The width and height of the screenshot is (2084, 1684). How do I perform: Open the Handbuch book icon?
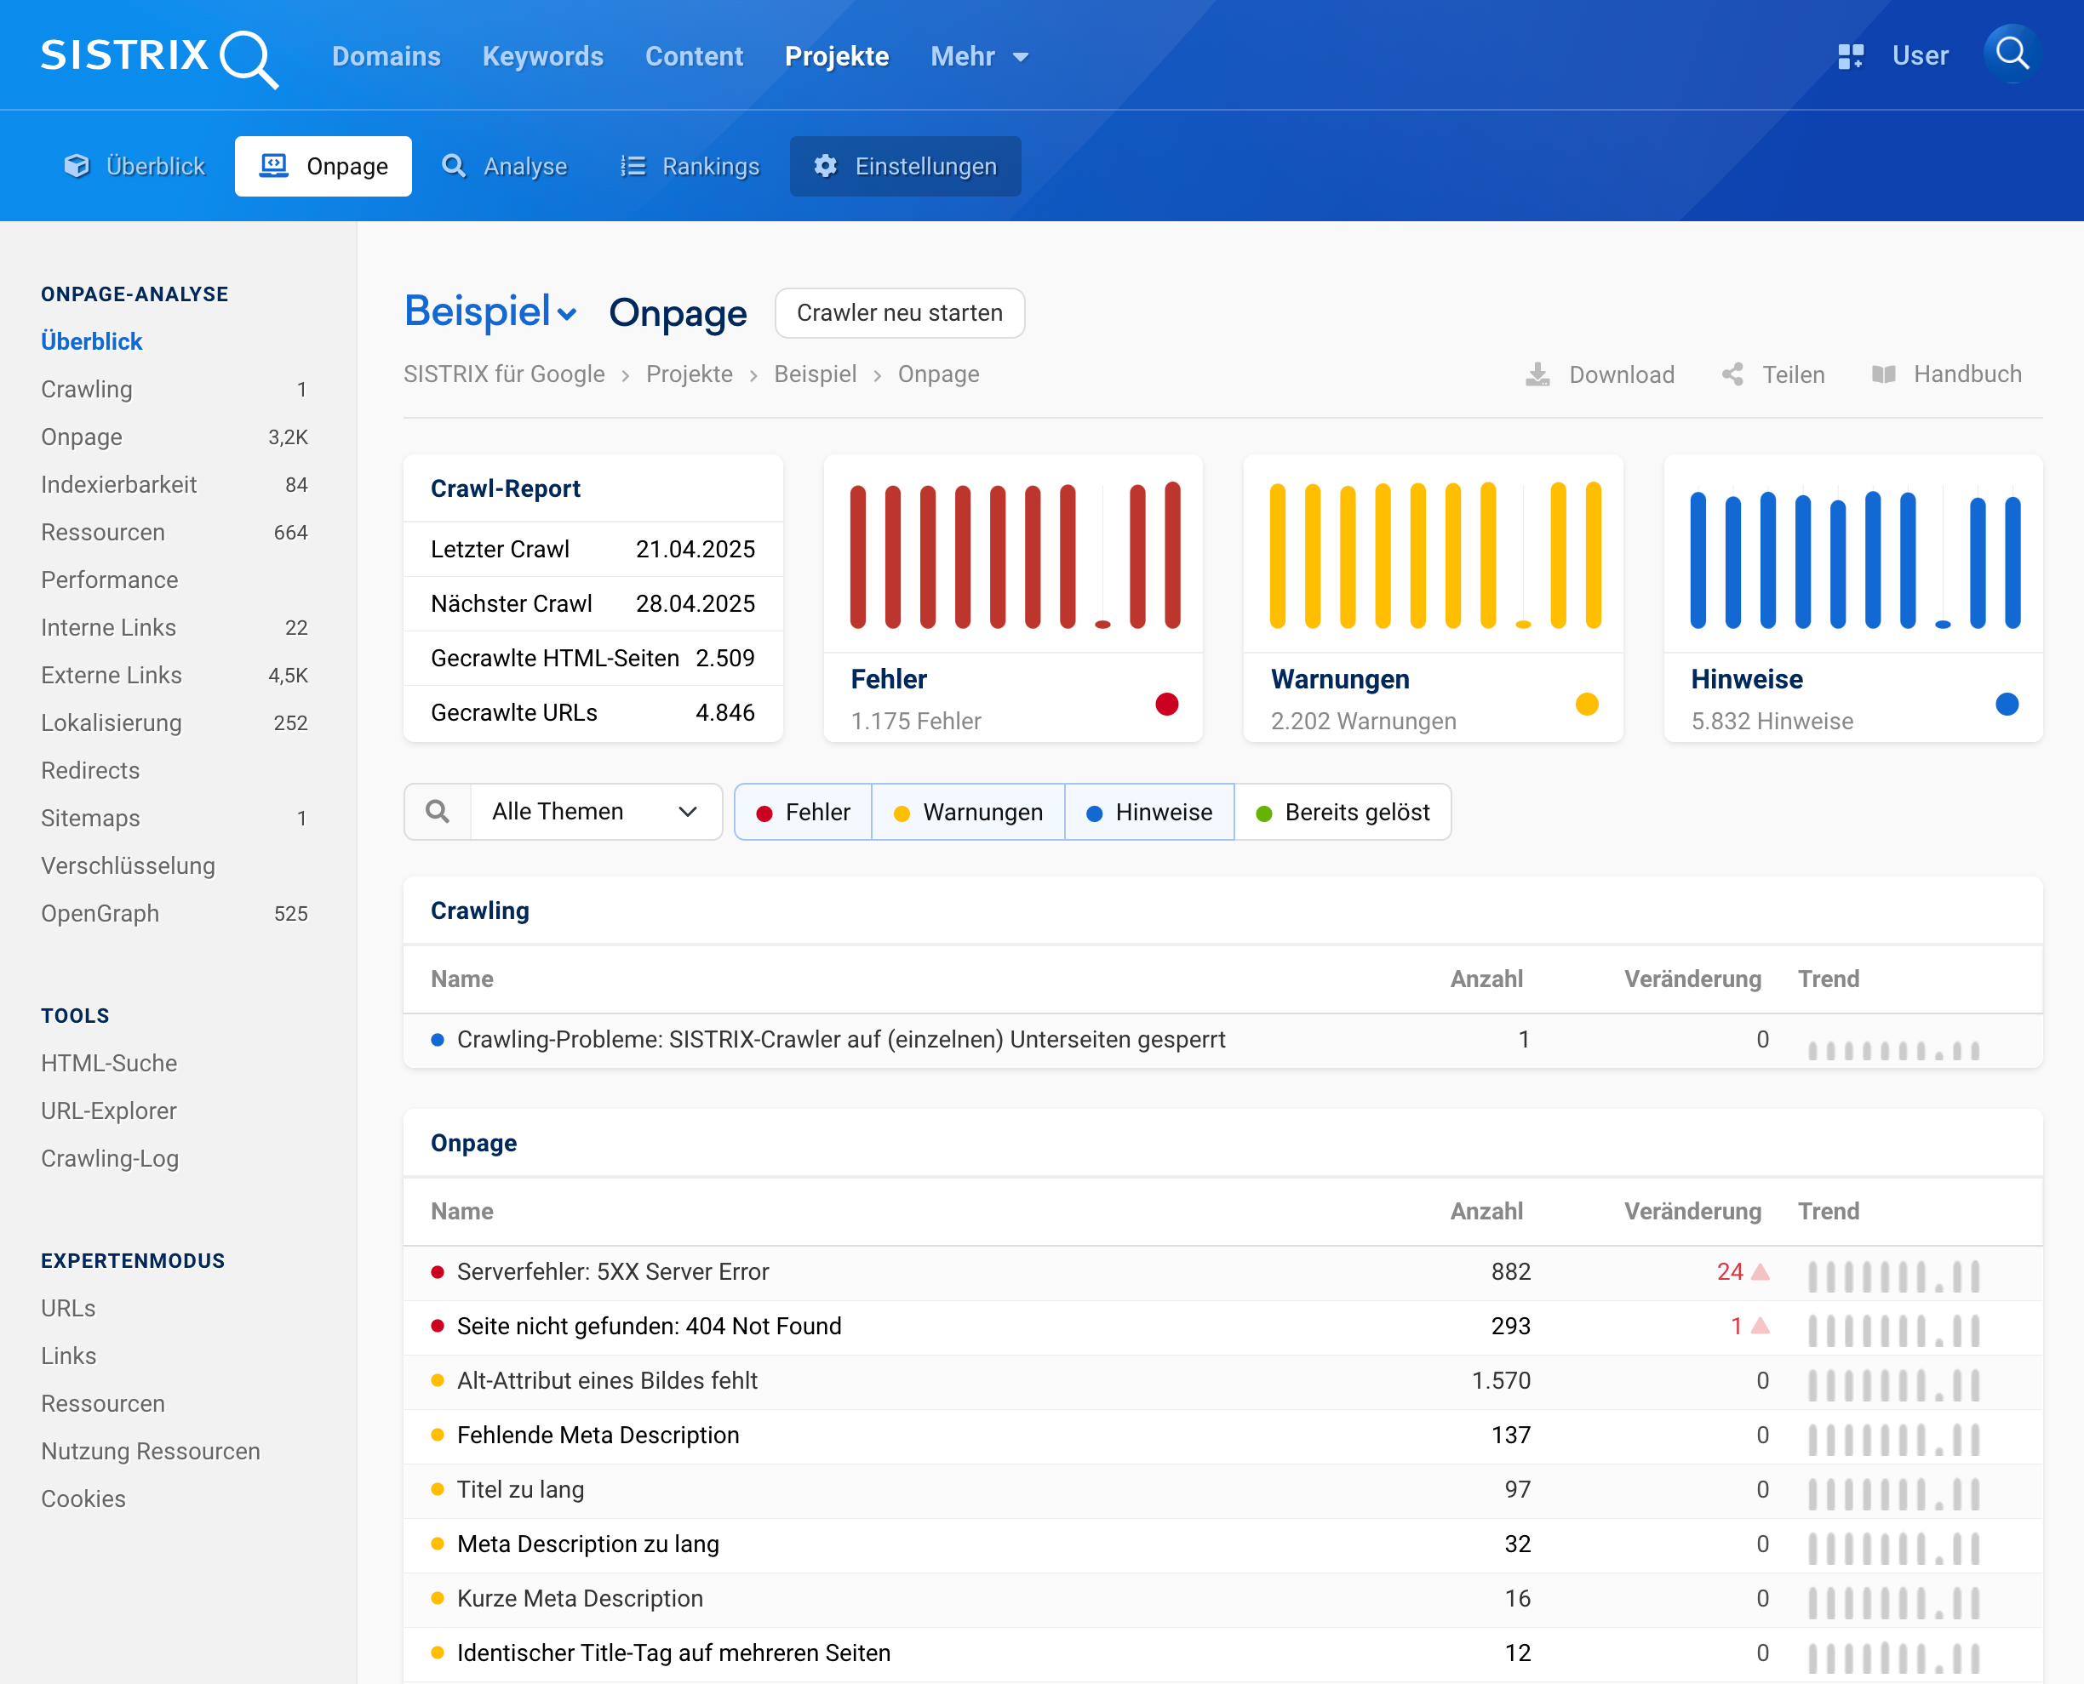pos(1884,374)
